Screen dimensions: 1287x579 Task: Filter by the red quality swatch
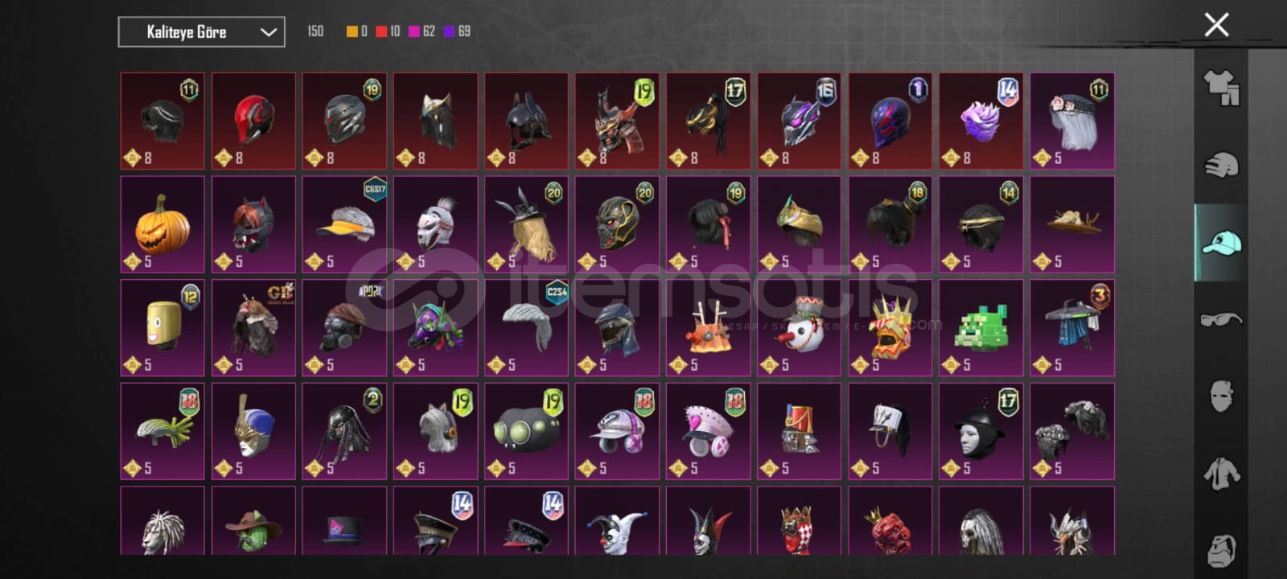381,31
